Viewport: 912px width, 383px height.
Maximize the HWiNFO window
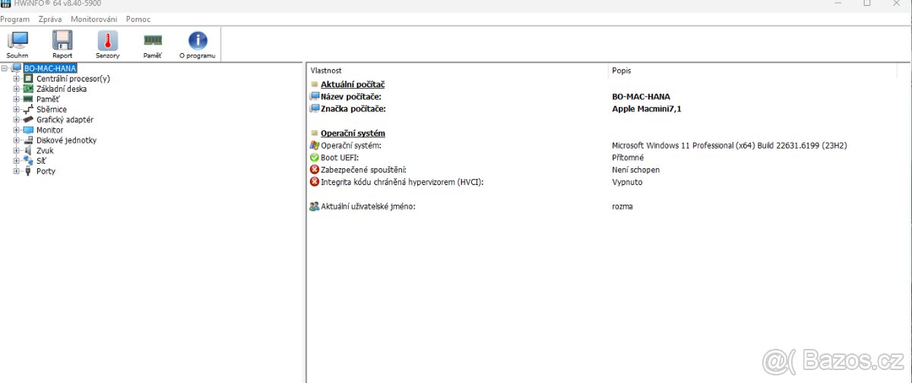pyautogui.click(x=866, y=3)
